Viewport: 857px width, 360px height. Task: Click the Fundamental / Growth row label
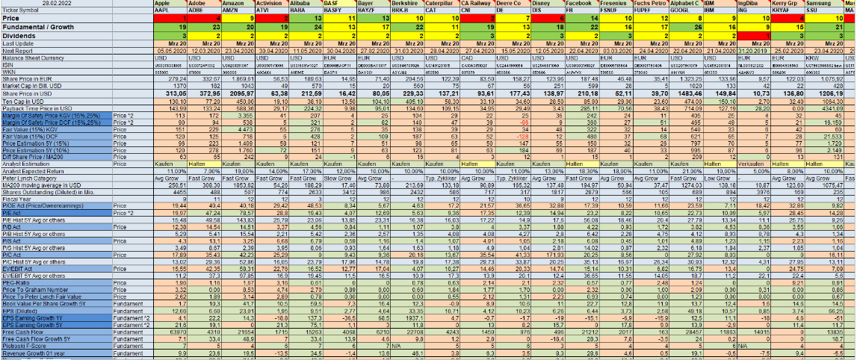pos(56,27)
